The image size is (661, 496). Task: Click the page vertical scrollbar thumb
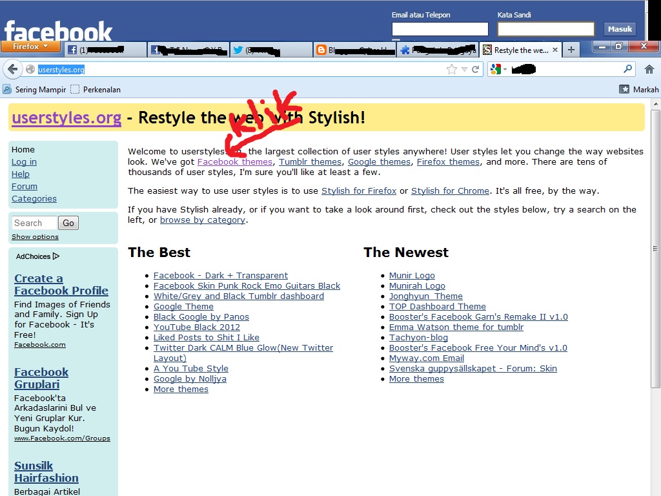tap(655, 249)
